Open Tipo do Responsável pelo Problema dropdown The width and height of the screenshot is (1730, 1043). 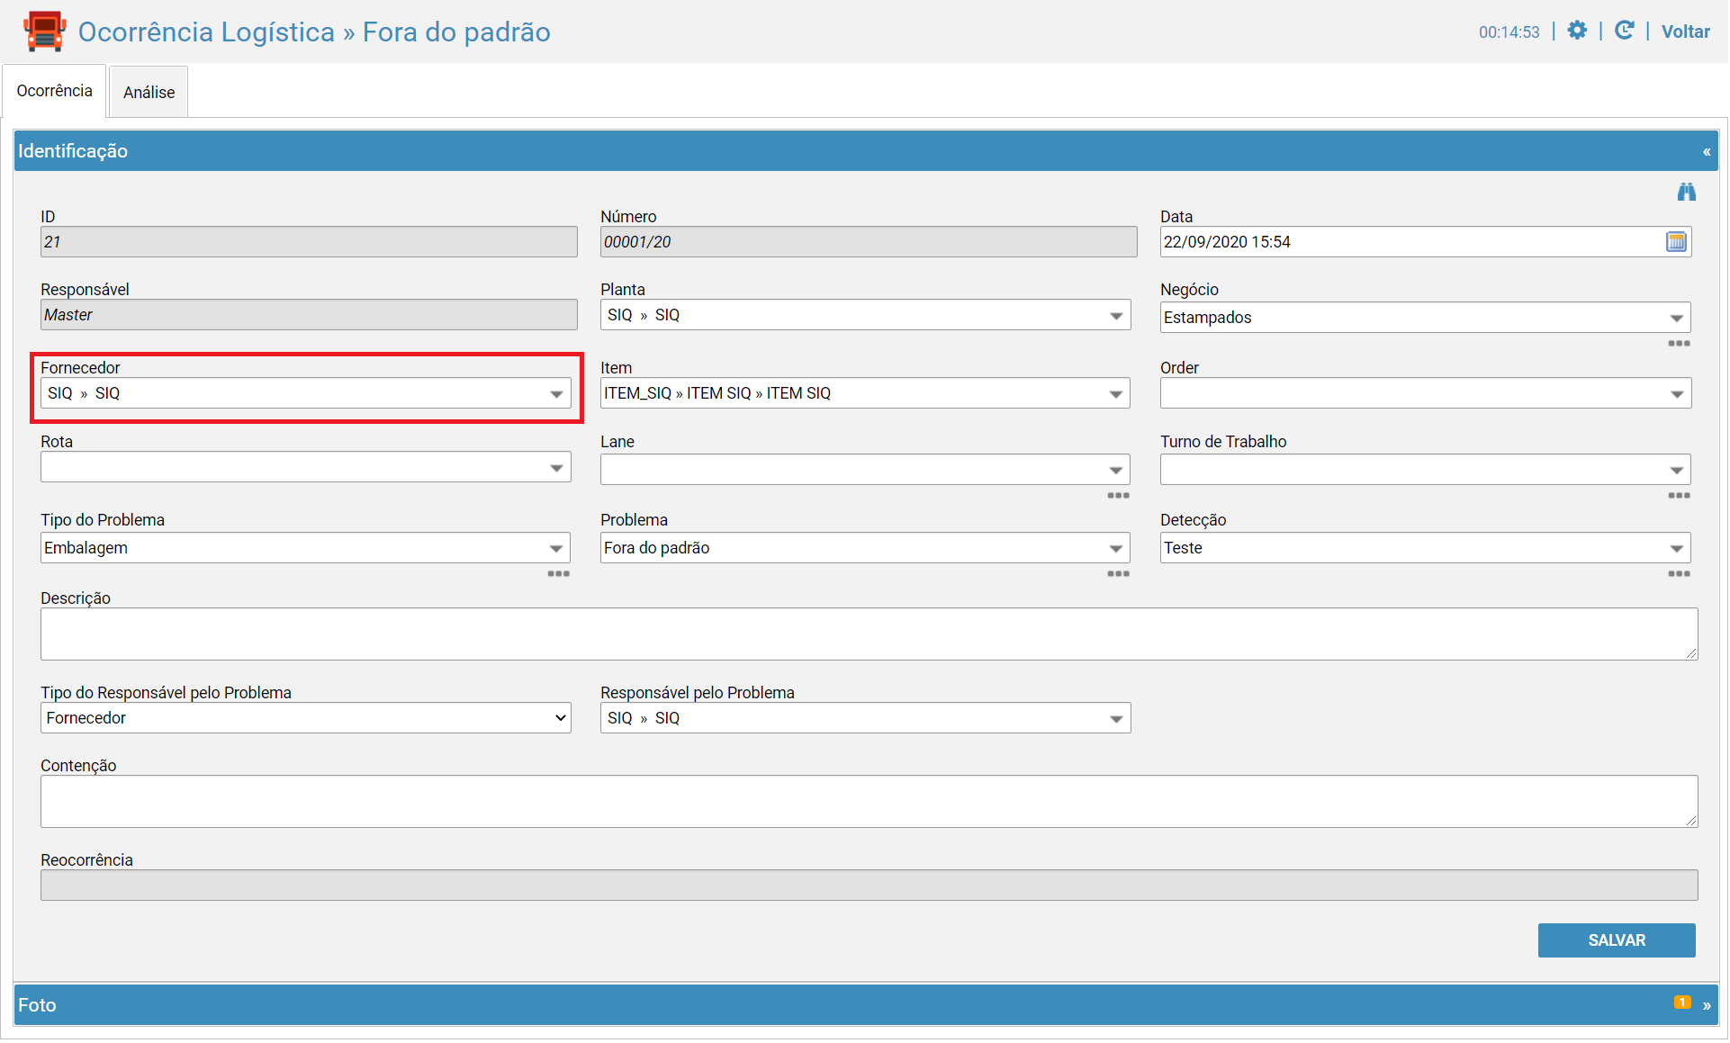[306, 718]
